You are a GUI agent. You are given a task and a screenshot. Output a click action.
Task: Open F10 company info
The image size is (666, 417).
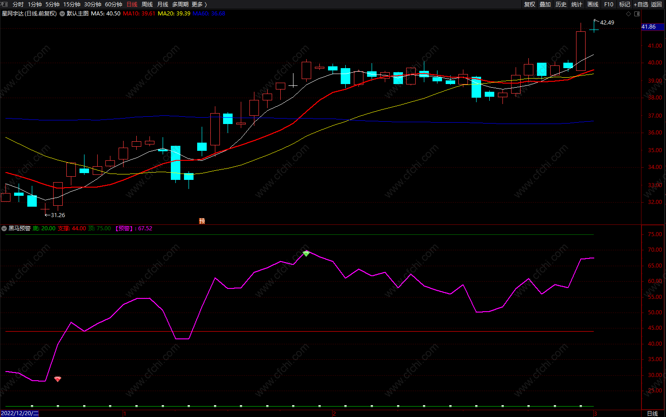click(609, 4)
